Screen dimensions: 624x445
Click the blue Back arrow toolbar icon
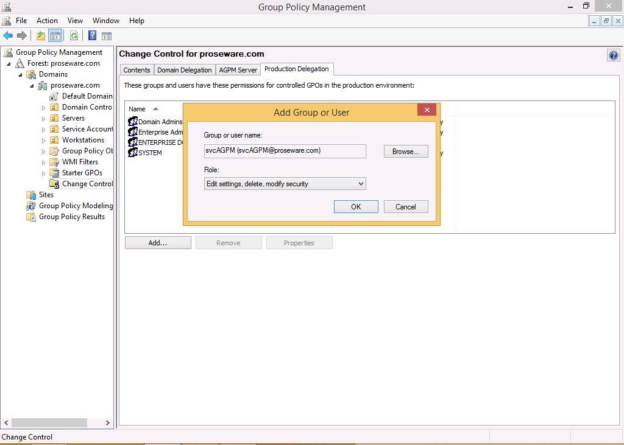coord(8,36)
